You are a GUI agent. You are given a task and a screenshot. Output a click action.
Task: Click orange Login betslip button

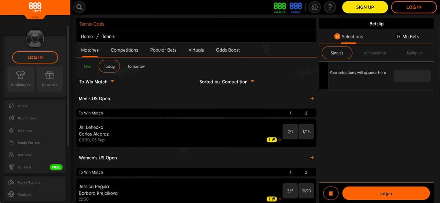(x=386, y=193)
